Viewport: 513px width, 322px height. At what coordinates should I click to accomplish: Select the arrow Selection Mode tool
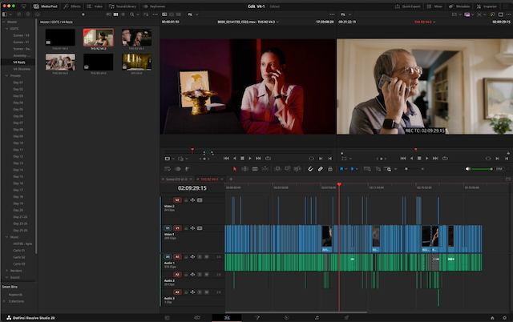pyautogui.click(x=235, y=169)
